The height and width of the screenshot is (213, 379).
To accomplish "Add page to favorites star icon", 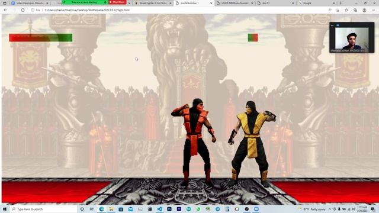I will click(x=346, y=10).
